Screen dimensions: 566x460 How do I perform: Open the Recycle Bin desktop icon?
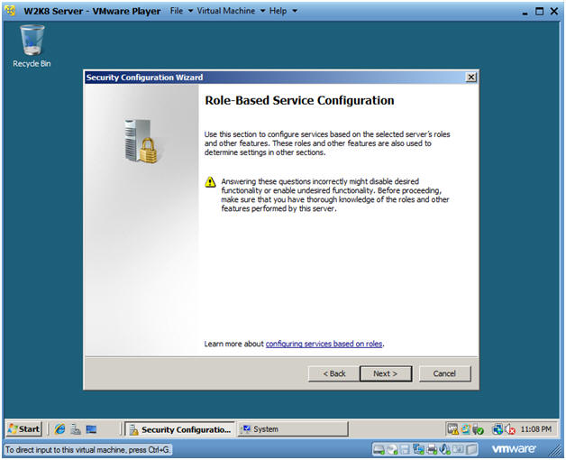[32, 45]
